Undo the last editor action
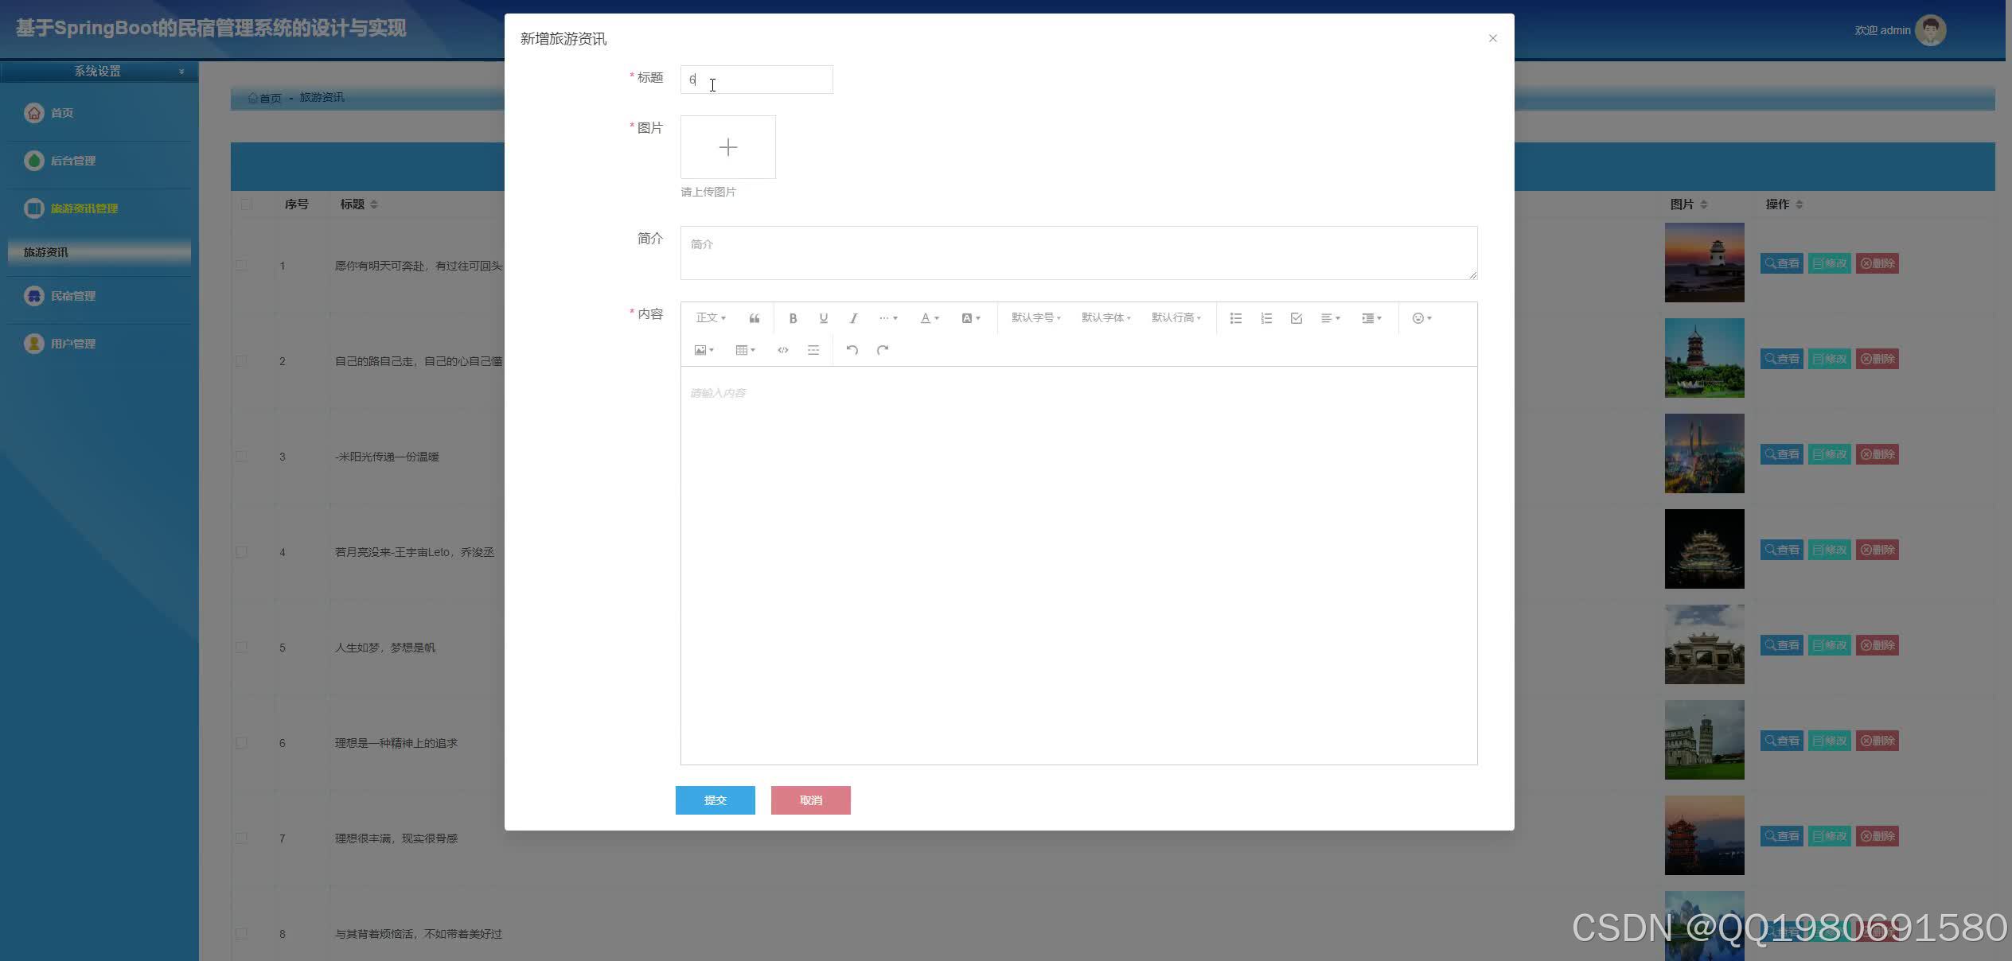This screenshot has width=2012, height=961. click(x=852, y=350)
